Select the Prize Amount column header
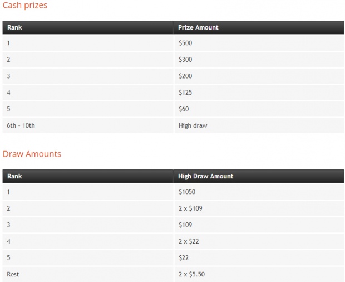345x282 pixels. click(x=198, y=27)
